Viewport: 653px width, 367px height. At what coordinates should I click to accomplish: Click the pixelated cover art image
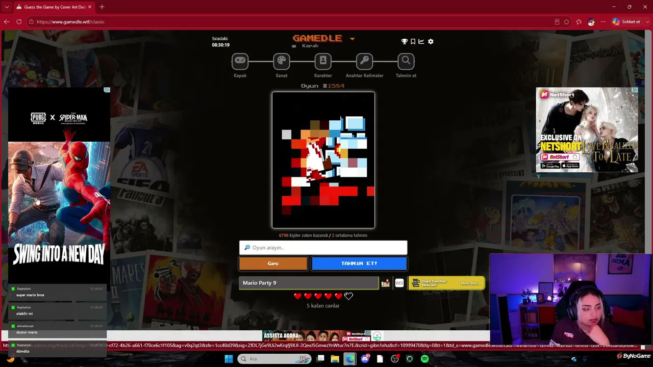pos(323,160)
